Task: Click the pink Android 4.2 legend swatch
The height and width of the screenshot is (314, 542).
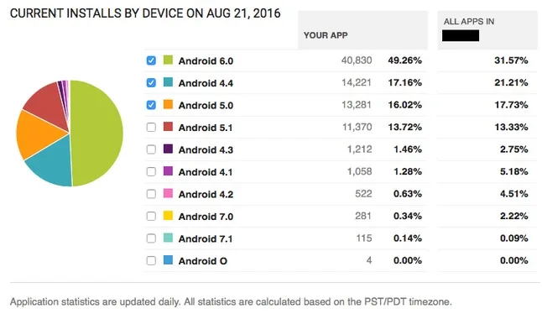Action: [168, 193]
